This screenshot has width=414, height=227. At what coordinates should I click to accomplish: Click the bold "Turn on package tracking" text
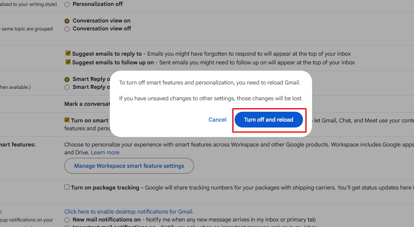click(x=105, y=188)
